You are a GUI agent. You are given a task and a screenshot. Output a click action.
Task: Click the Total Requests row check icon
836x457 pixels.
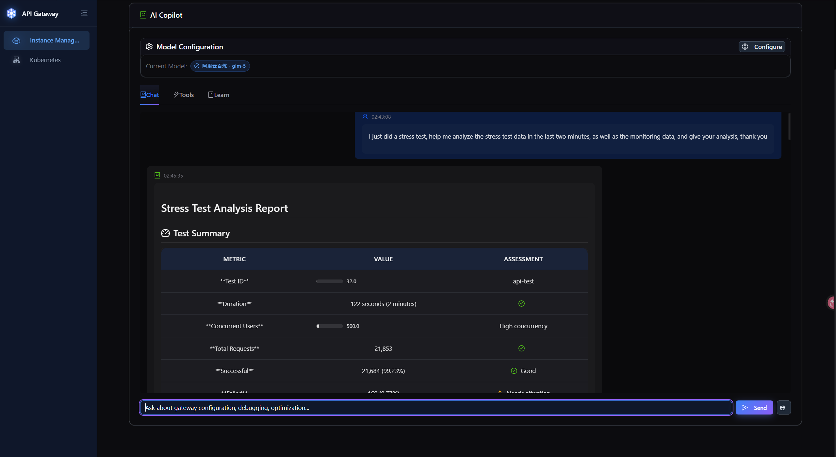[521, 348]
